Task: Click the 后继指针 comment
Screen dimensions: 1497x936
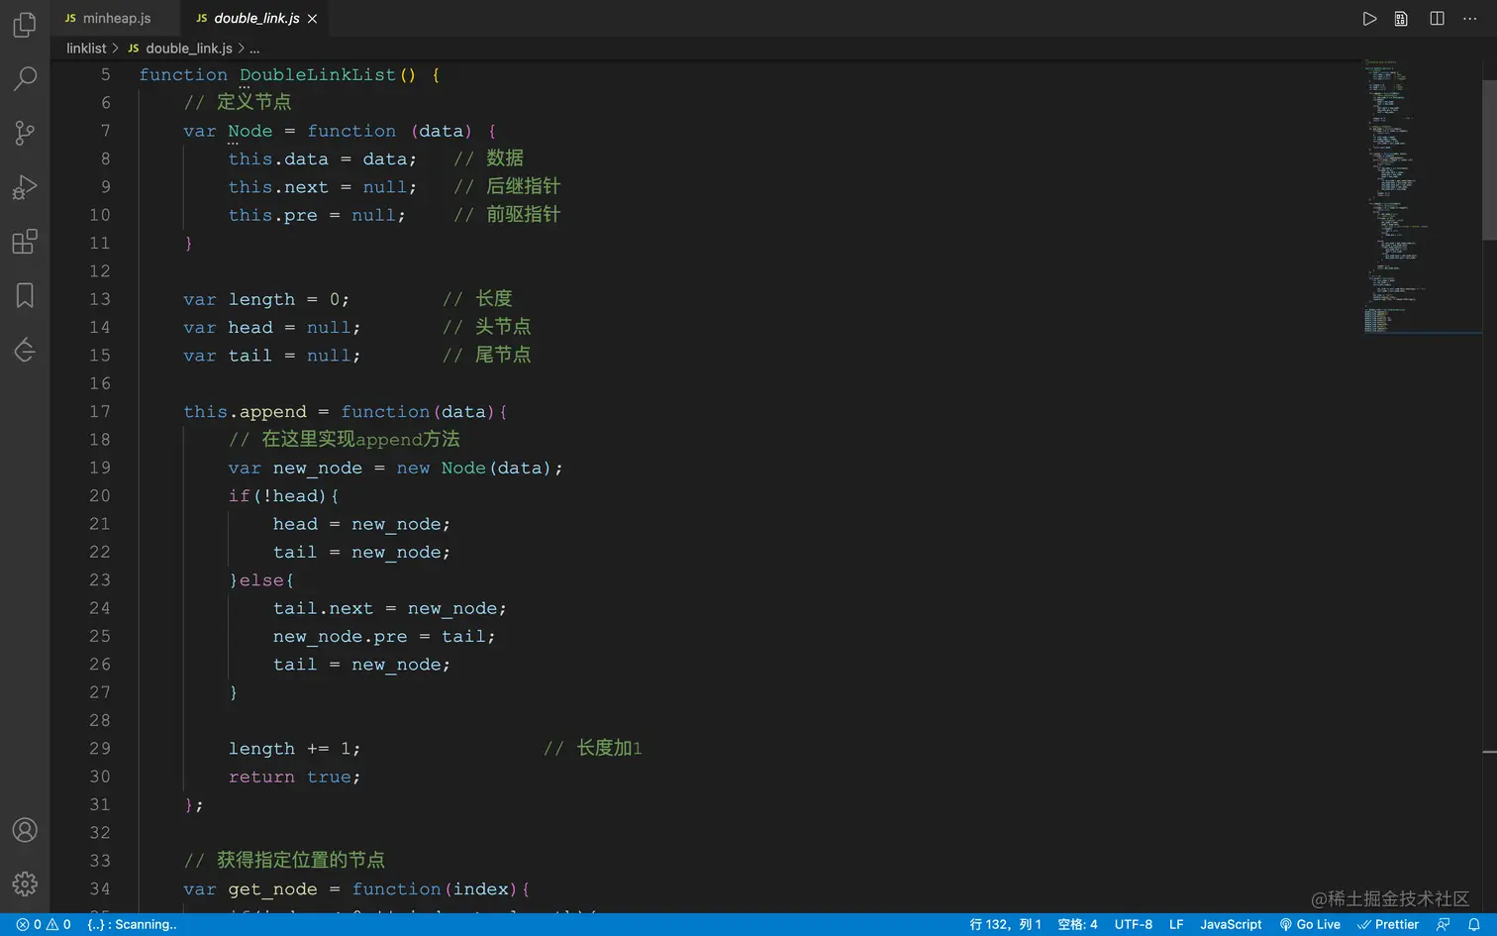Action: [x=507, y=186]
